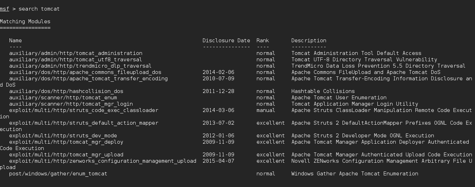Image resolution: width=475 pixels, height=187 pixels.
Task: Click the exploit/multi/http/tomcat_mgr_upload module path
Action: 66,155
